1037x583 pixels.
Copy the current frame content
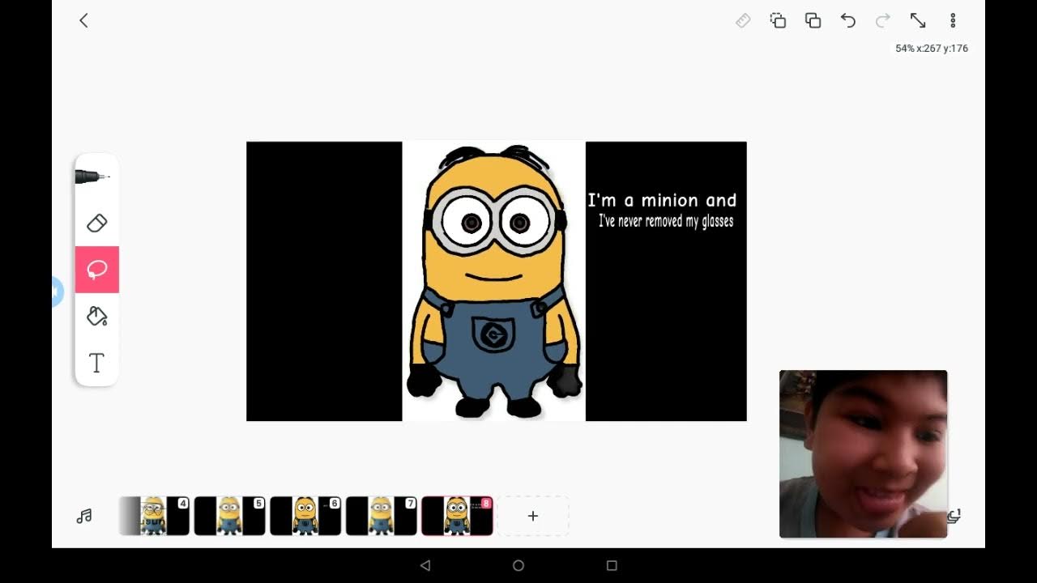click(778, 20)
